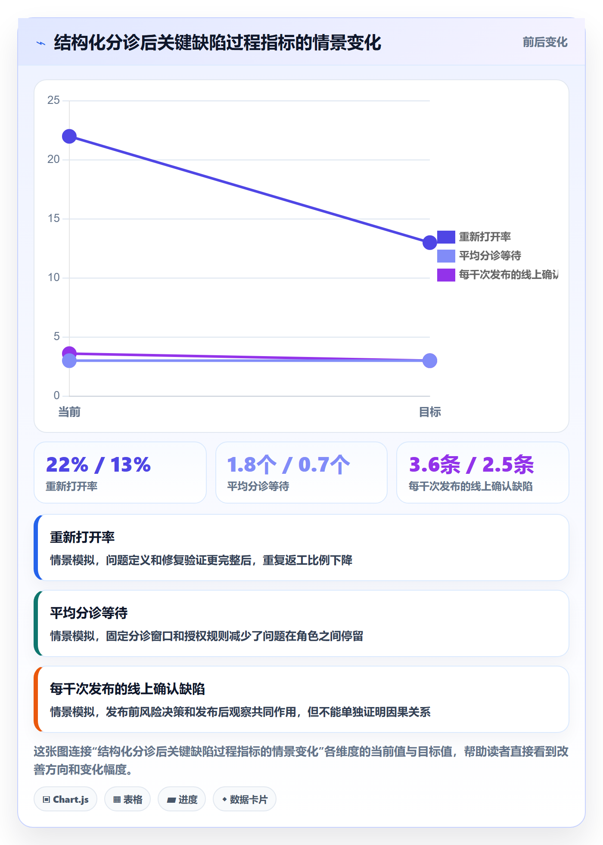This screenshot has height=845, width=603.
Task: Click the 每千次发布的线上确认缺陷 label under 3.6条
Action: 471,486
